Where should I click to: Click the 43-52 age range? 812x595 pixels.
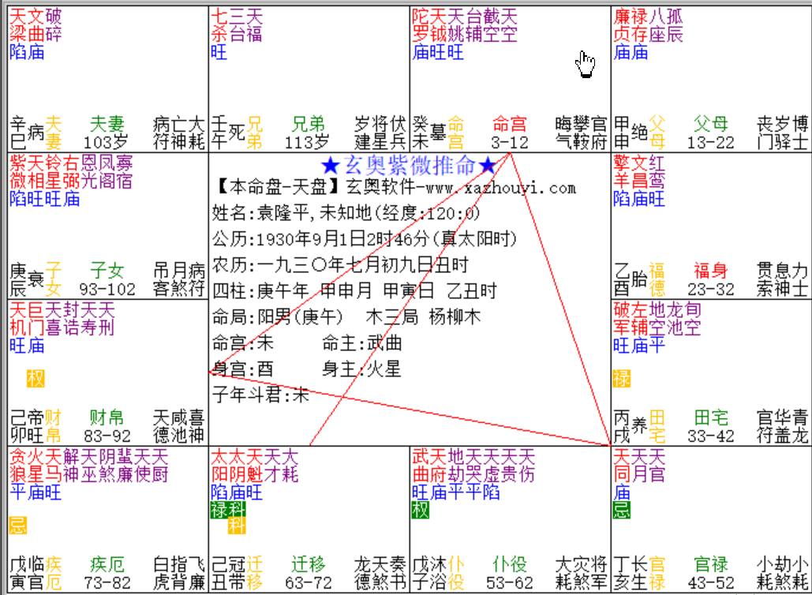click(710, 583)
